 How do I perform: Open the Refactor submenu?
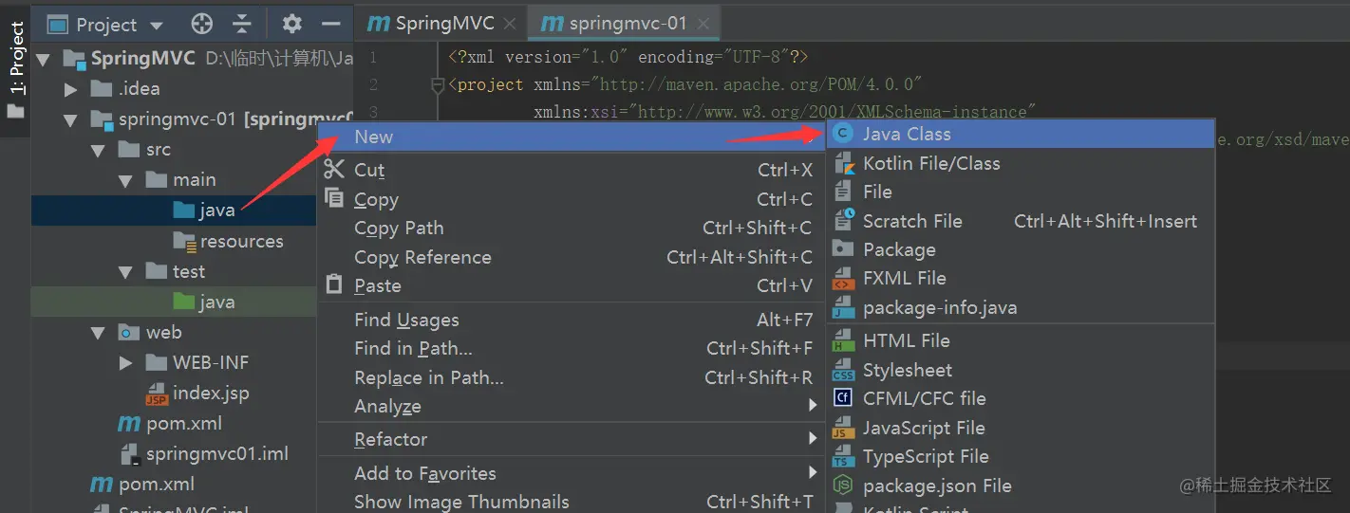tap(572, 439)
